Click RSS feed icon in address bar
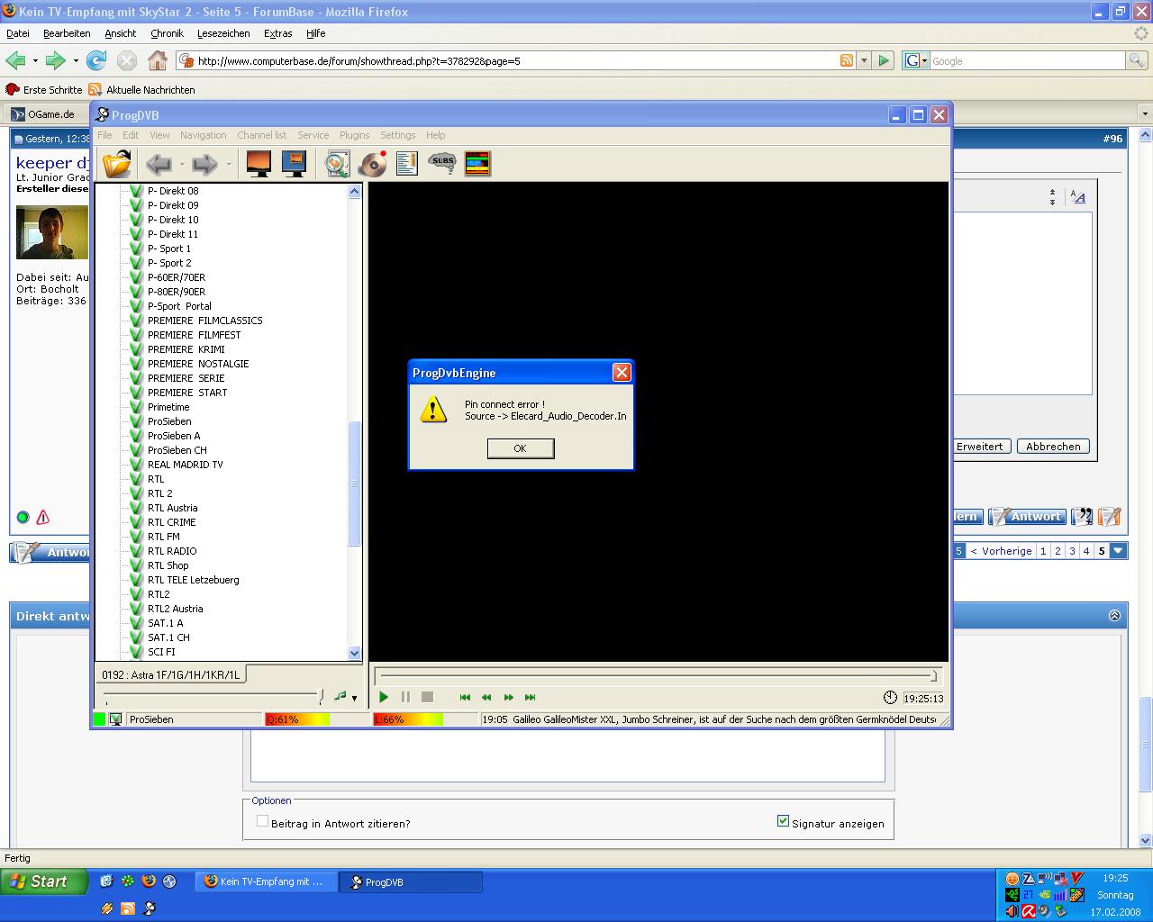The height and width of the screenshot is (922, 1153). [x=847, y=60]
